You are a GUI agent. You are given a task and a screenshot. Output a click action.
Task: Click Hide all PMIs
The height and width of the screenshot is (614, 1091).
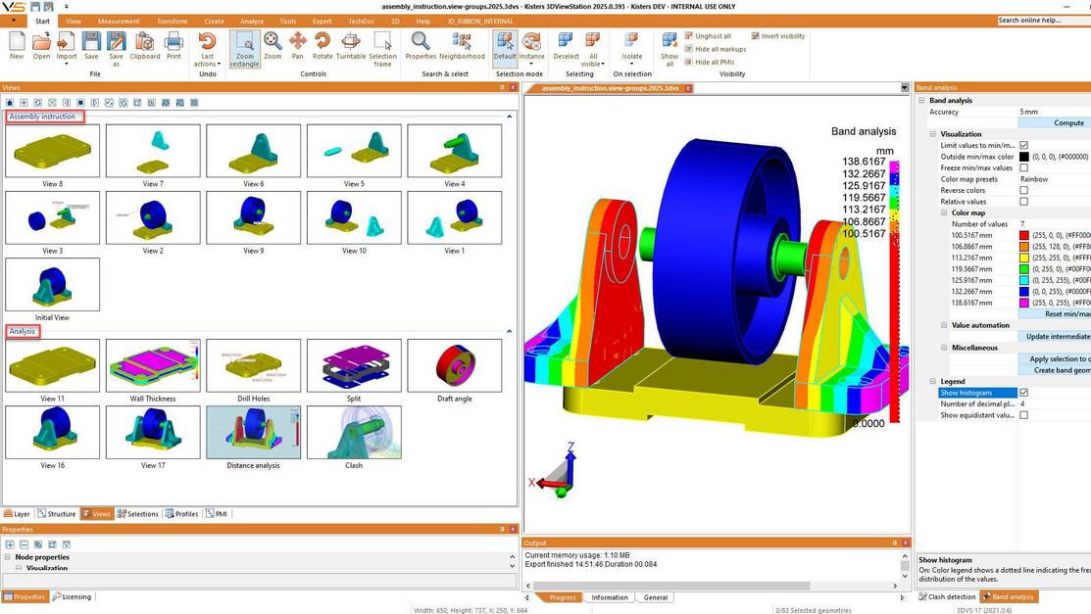[709, 62]
